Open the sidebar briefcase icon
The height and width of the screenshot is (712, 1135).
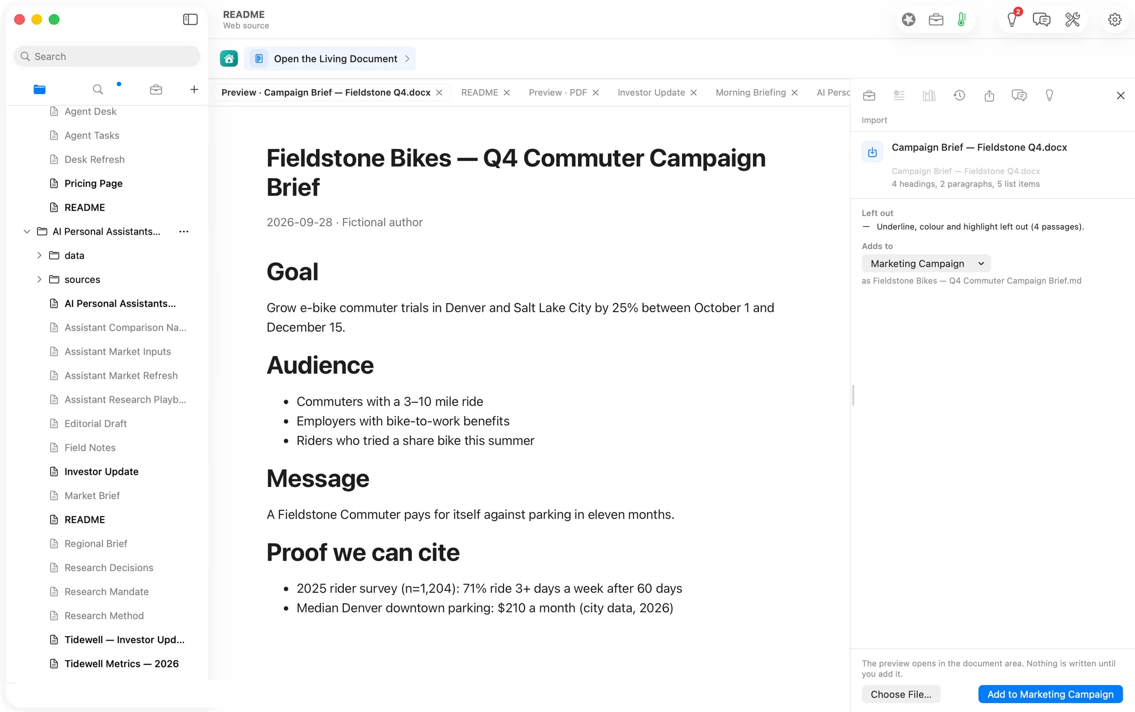(156, 89)
